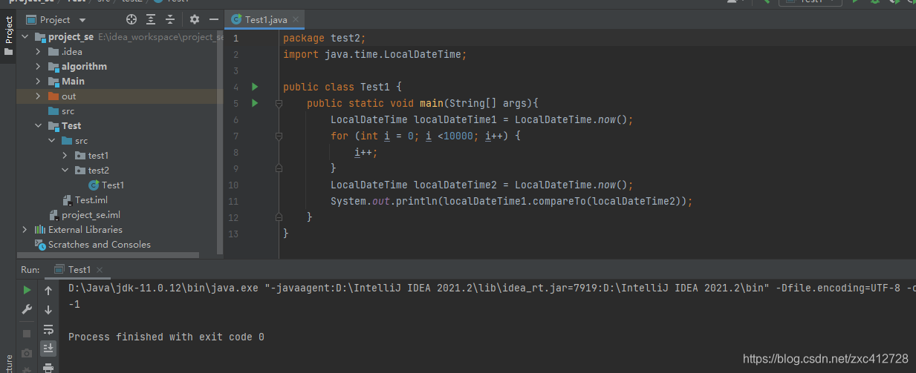Run class Test1 from line 4 gutter
This screenshot has width=916, height=373.
click(x=255, y=87)
